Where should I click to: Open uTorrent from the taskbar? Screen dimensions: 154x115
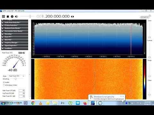70,103
